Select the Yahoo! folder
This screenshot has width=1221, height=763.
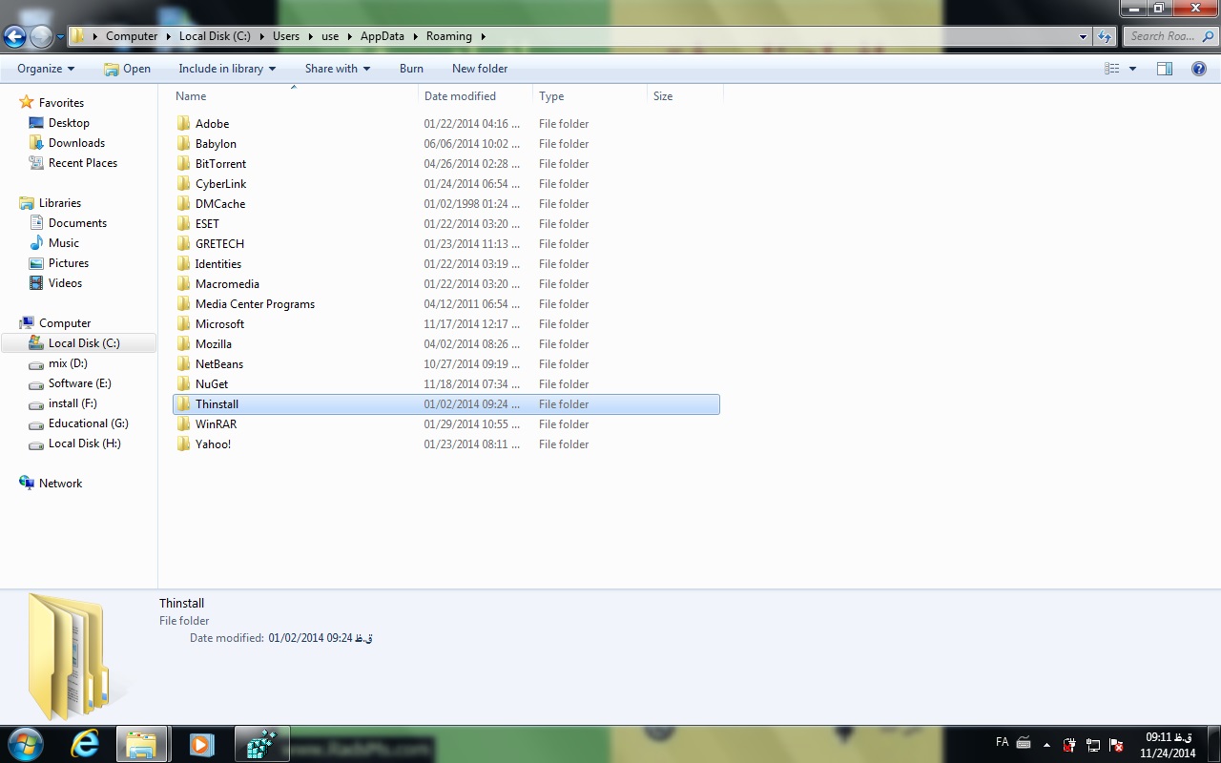click(x=446, y=444)
